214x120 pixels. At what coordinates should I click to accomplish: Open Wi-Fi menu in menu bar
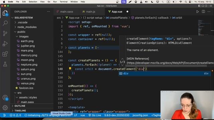pos(181,2)
